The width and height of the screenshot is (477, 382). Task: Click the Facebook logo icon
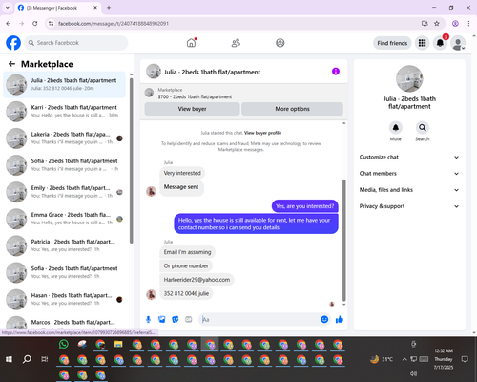click(13, 43)
